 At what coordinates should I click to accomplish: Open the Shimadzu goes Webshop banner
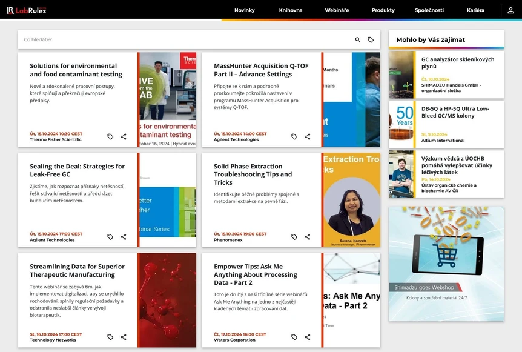tap(446, 264)
